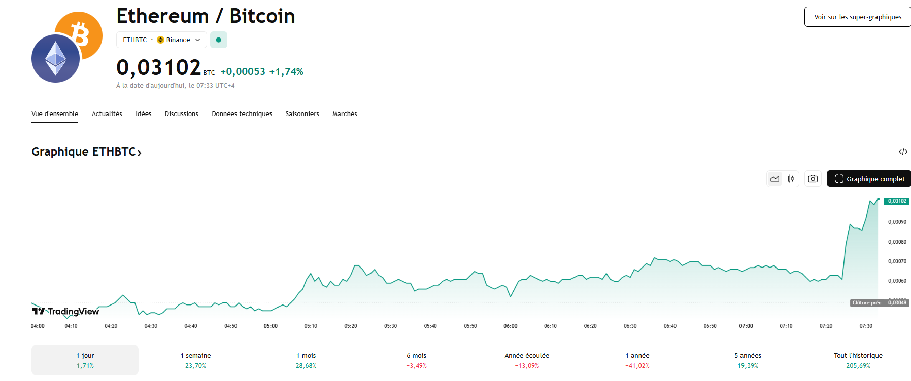Click the 0,03070 price axis label

(x=897, y=261)
